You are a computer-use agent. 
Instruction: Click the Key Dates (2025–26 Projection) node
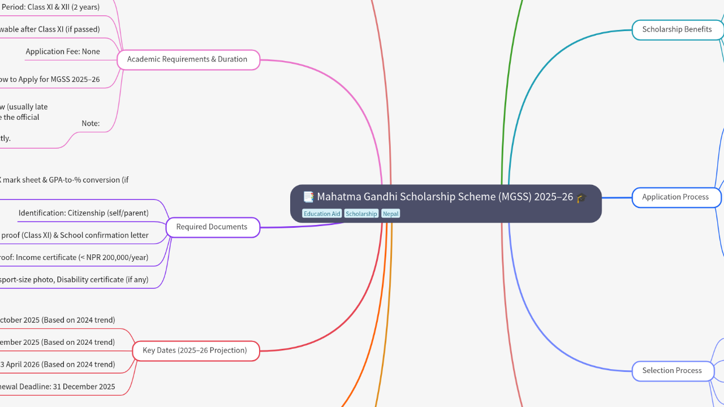pyautogui.click(x=195, y=350)
